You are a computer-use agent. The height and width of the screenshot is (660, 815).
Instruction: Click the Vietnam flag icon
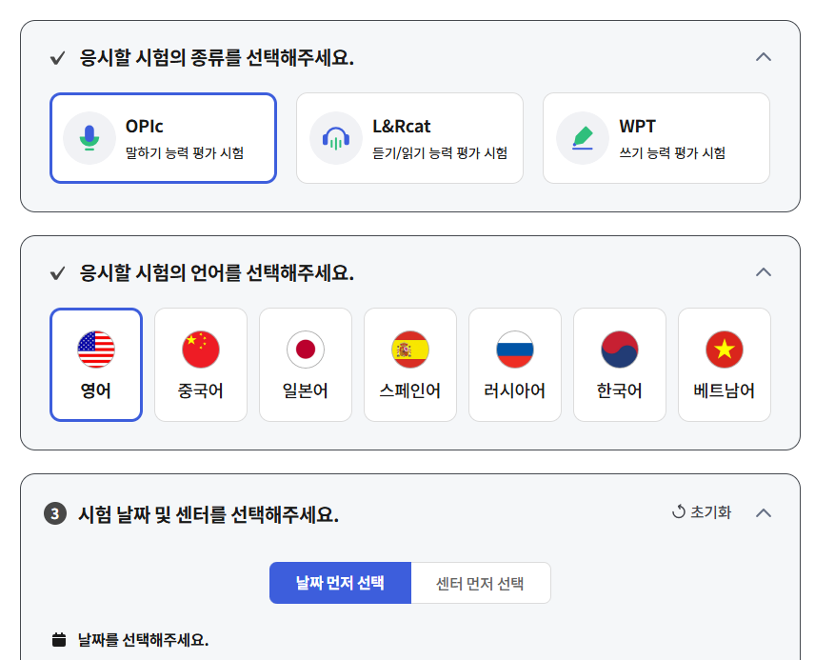click(725, 350)
